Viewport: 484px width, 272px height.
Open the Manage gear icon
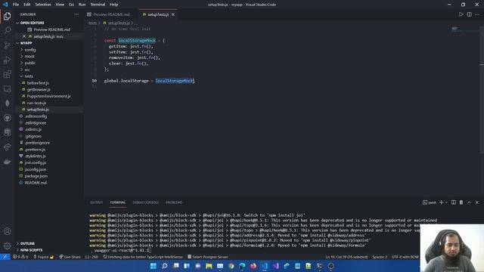pos(7,246)
